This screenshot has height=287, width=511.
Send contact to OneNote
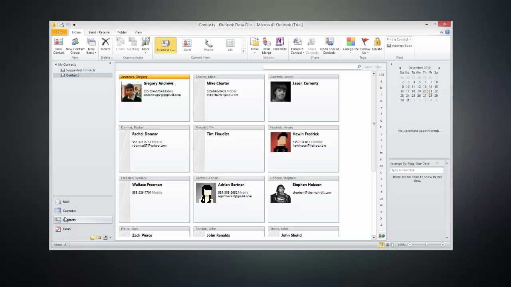coord(280,44)
